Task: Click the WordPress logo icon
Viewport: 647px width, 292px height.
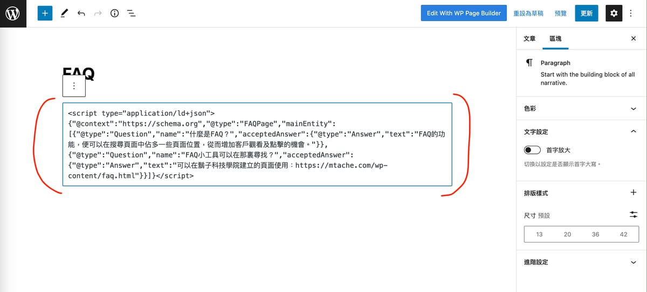Action: click(12, 13)
